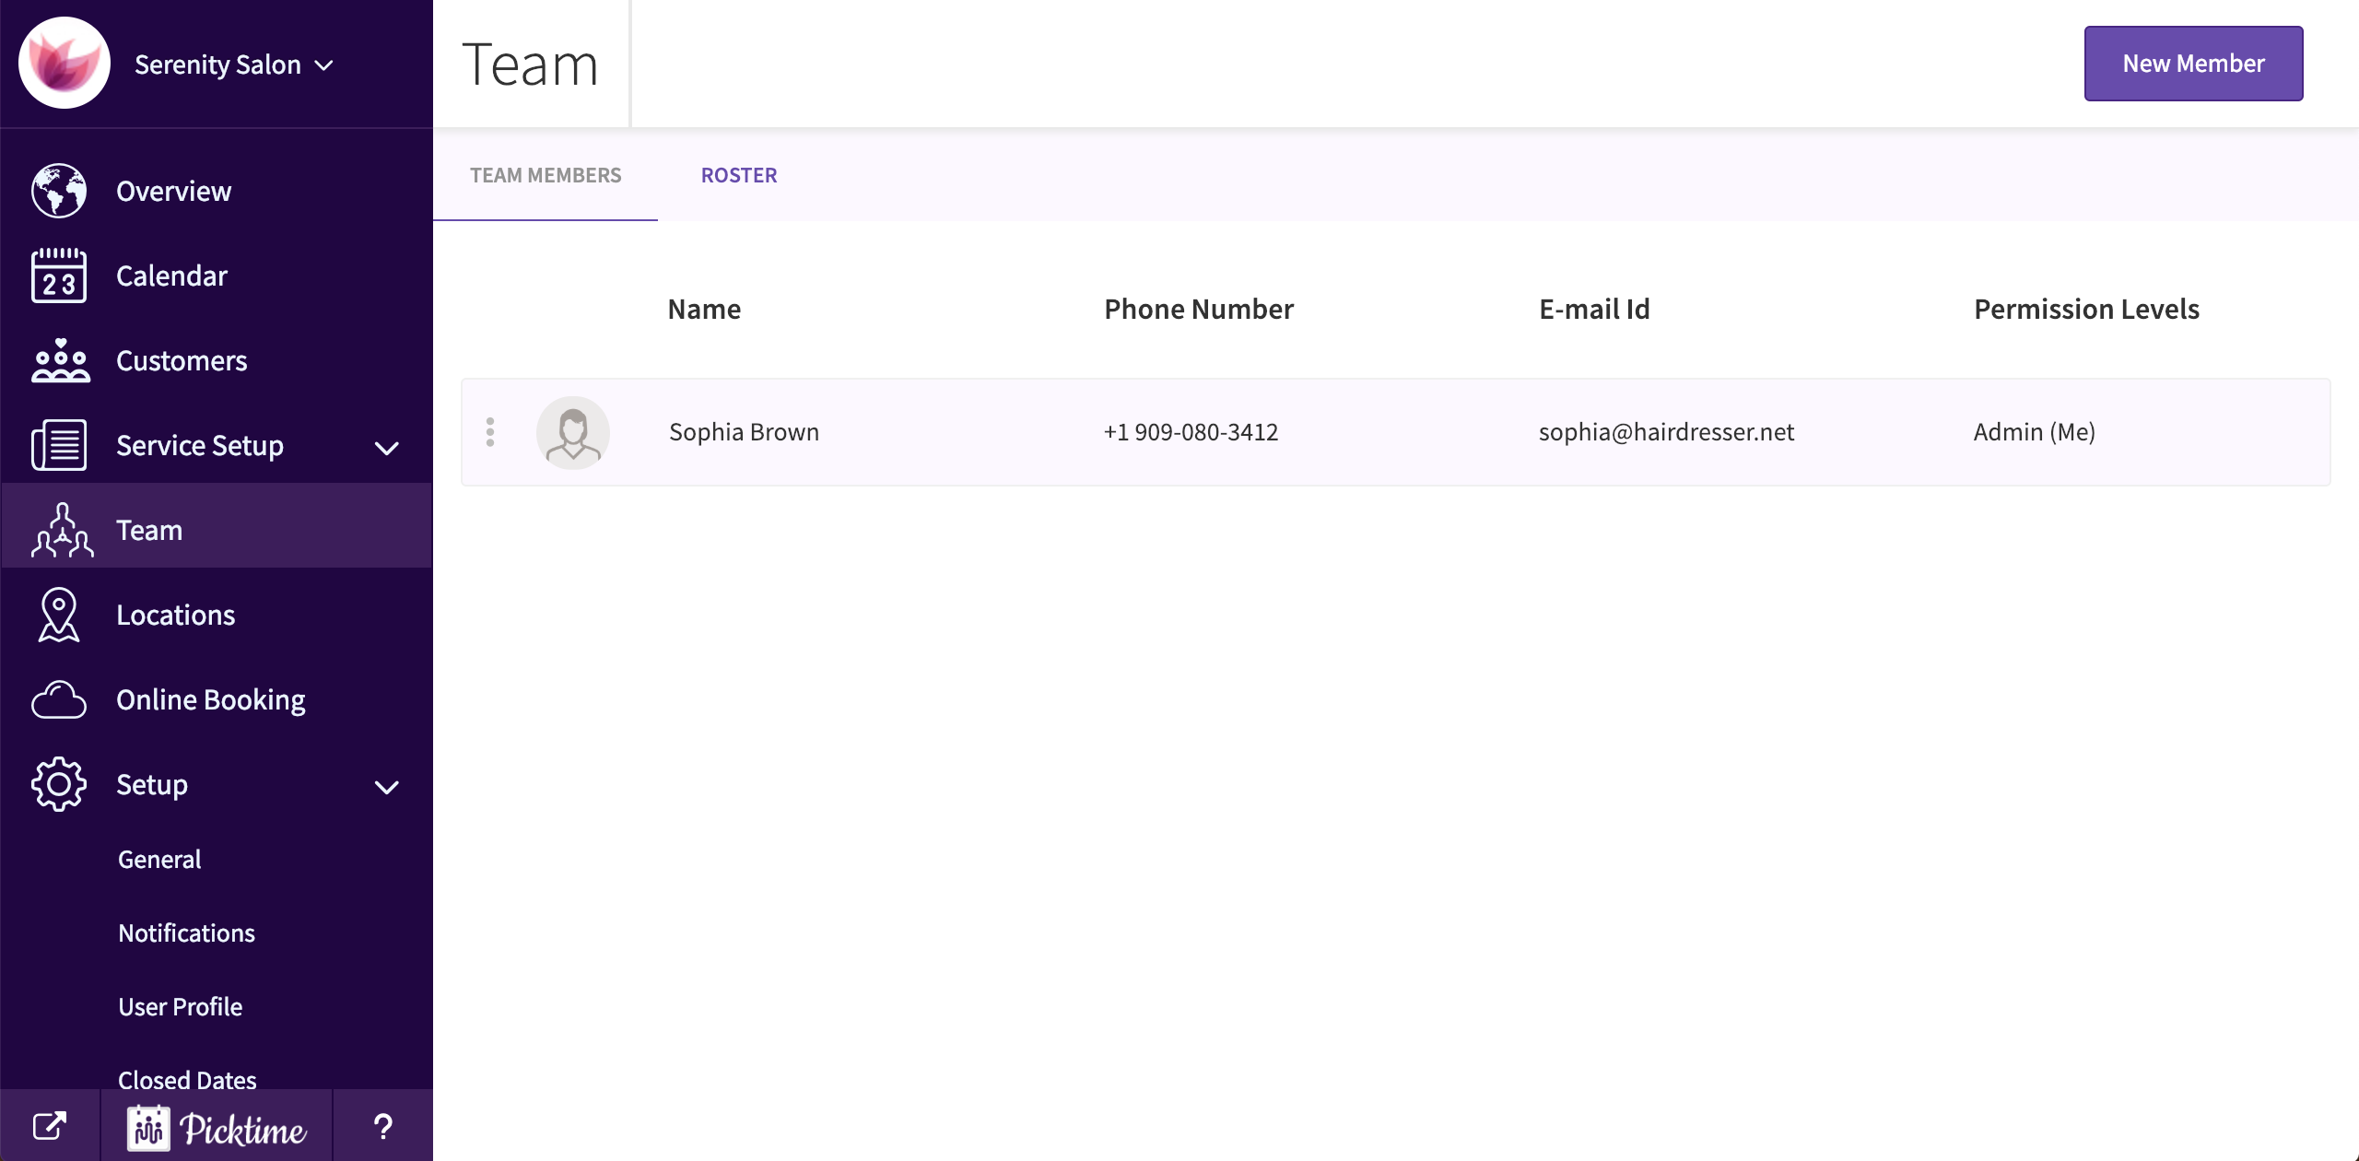Image resolution: width=2359 pixels, height=1161 pixels.
Task: Open help via question mark icon
Action: pyautogui.click(x=383, y=1126)
